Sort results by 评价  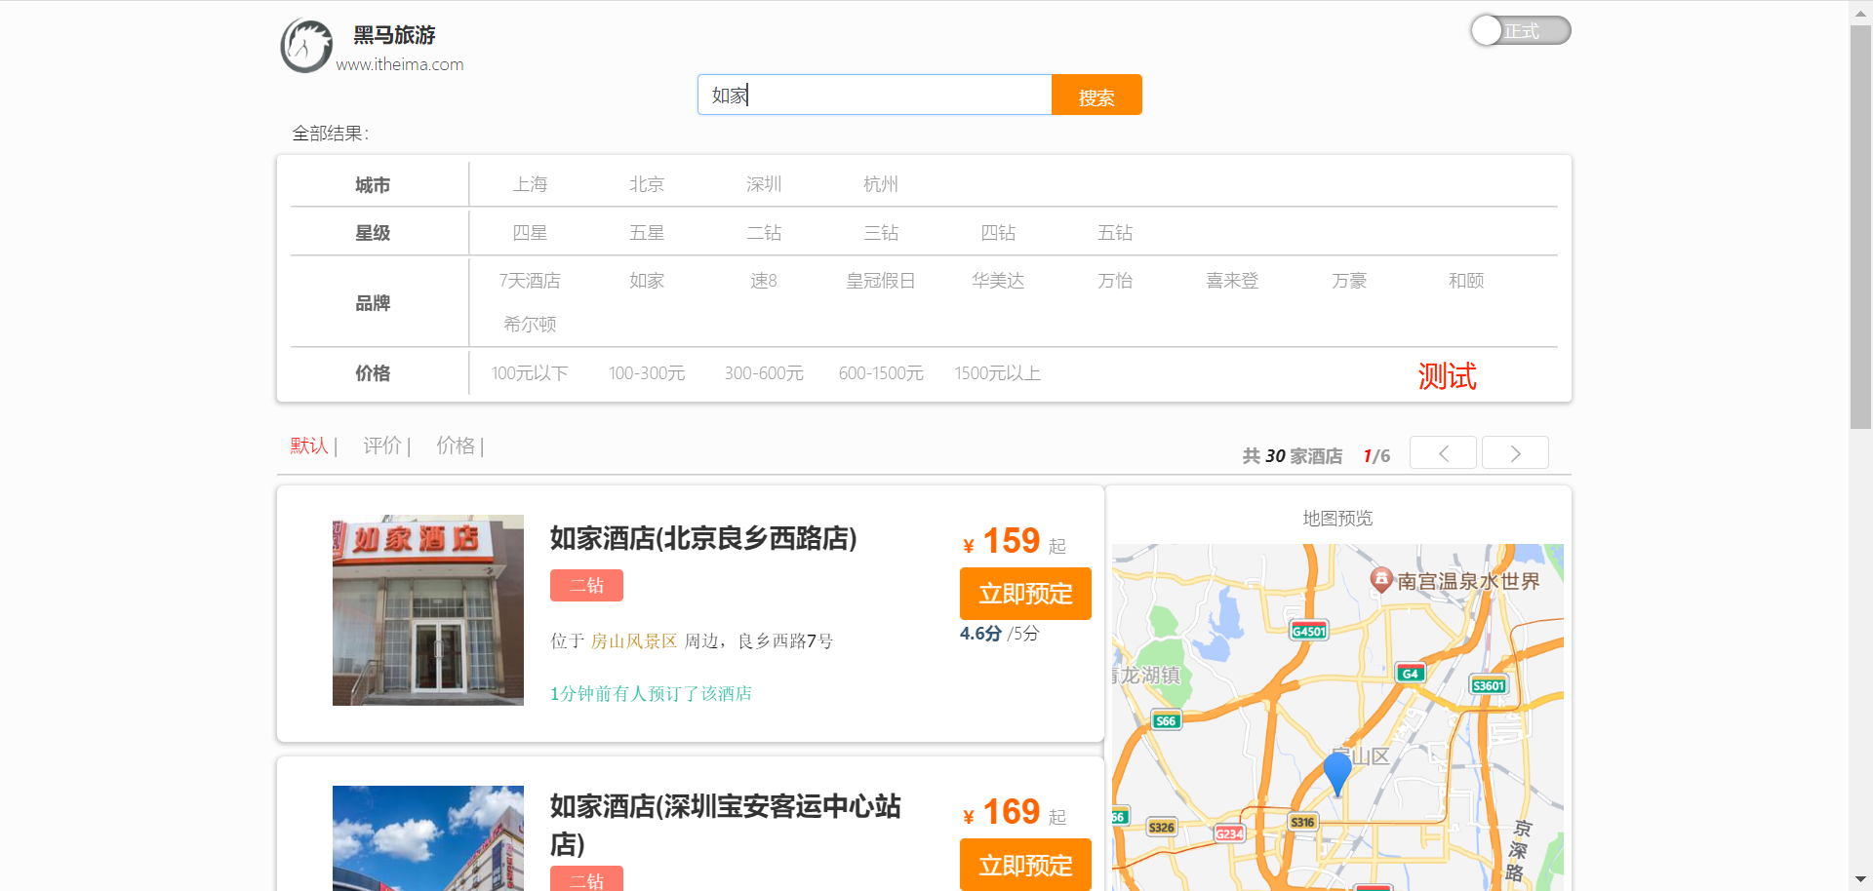382,445
